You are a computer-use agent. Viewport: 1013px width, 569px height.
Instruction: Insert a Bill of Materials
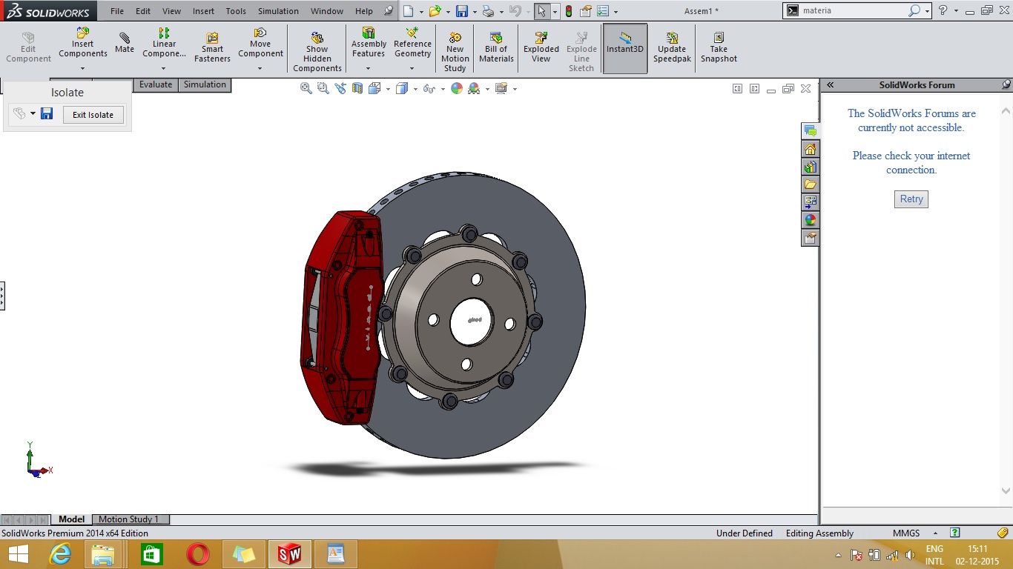point(496,48)
